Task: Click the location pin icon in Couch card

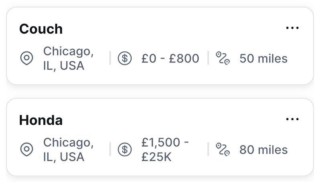Action: point(26,59)
